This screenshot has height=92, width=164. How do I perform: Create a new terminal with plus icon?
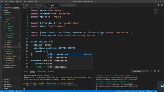[152, 71]
